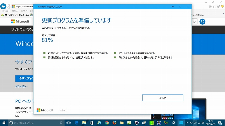Launch Google Chrome from the taskbar

tap(107, 123)
